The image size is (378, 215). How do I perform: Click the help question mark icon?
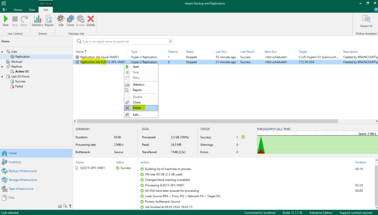pos(375,10)
